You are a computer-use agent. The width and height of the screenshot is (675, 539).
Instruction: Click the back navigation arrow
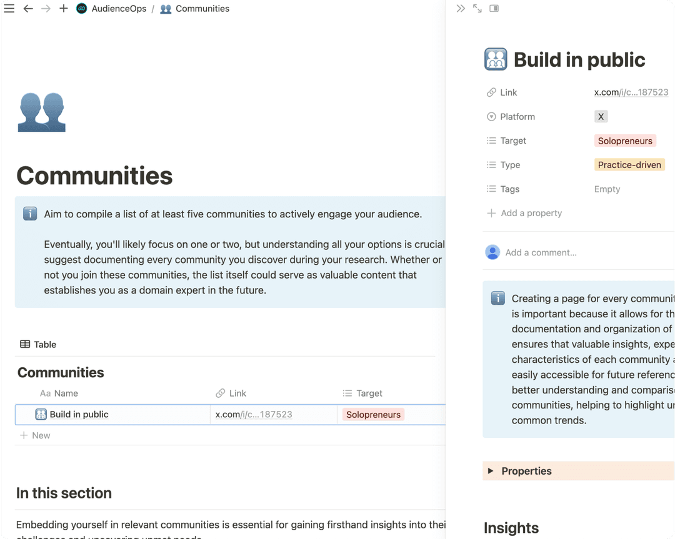pos(29,9)
